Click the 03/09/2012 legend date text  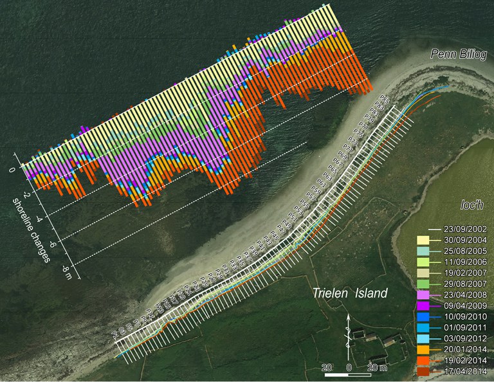pos(465,338)
